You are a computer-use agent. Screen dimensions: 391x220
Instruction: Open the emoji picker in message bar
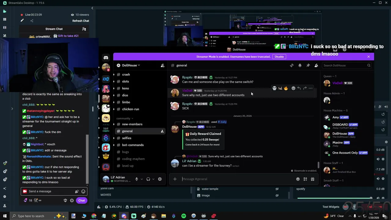click(x=298, y=179)
